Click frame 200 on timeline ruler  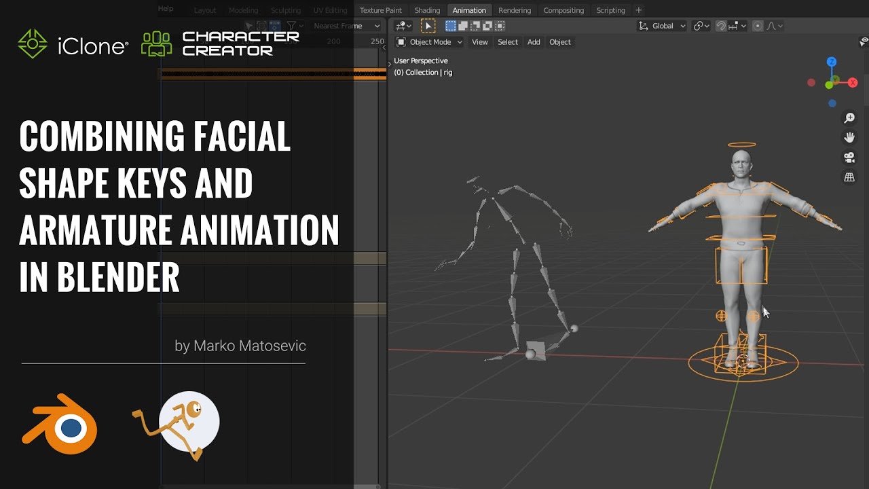tap(333, 41)
